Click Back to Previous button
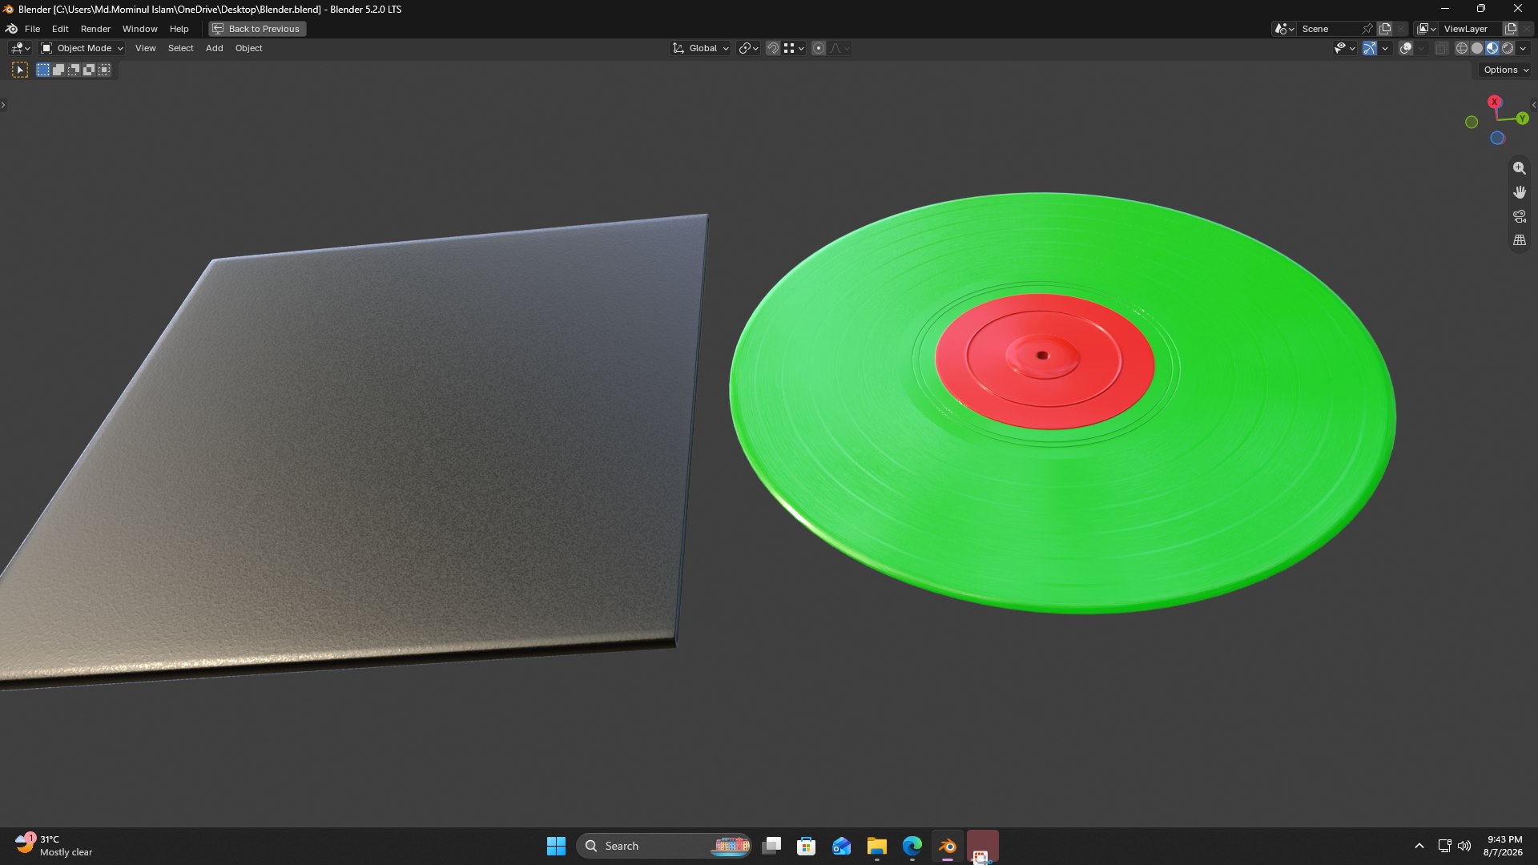 pos(257,29)
